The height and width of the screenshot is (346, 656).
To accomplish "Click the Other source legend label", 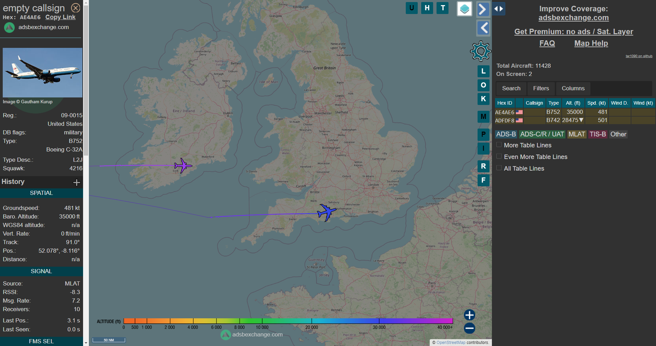I will (618, 134).
